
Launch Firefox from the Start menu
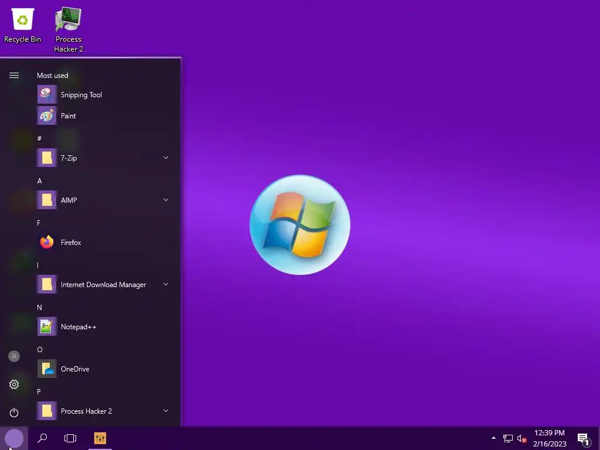tap(103, 242)
